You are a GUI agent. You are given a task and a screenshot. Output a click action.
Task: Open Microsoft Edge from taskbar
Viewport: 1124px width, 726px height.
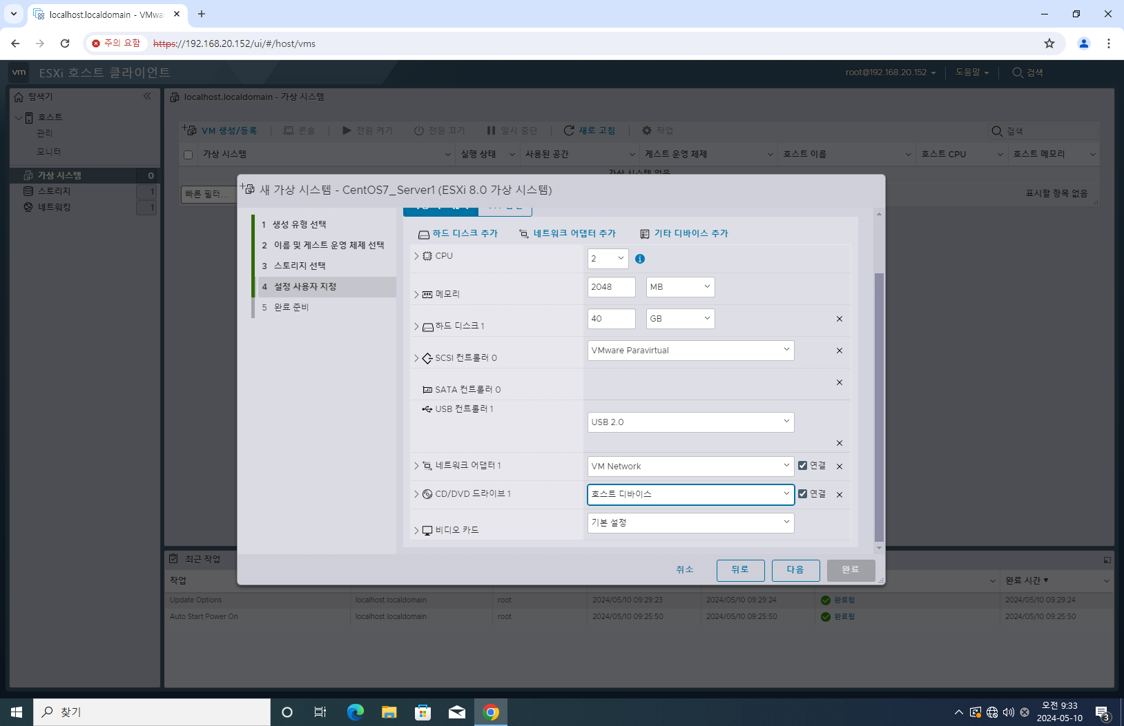coord(355,712)
